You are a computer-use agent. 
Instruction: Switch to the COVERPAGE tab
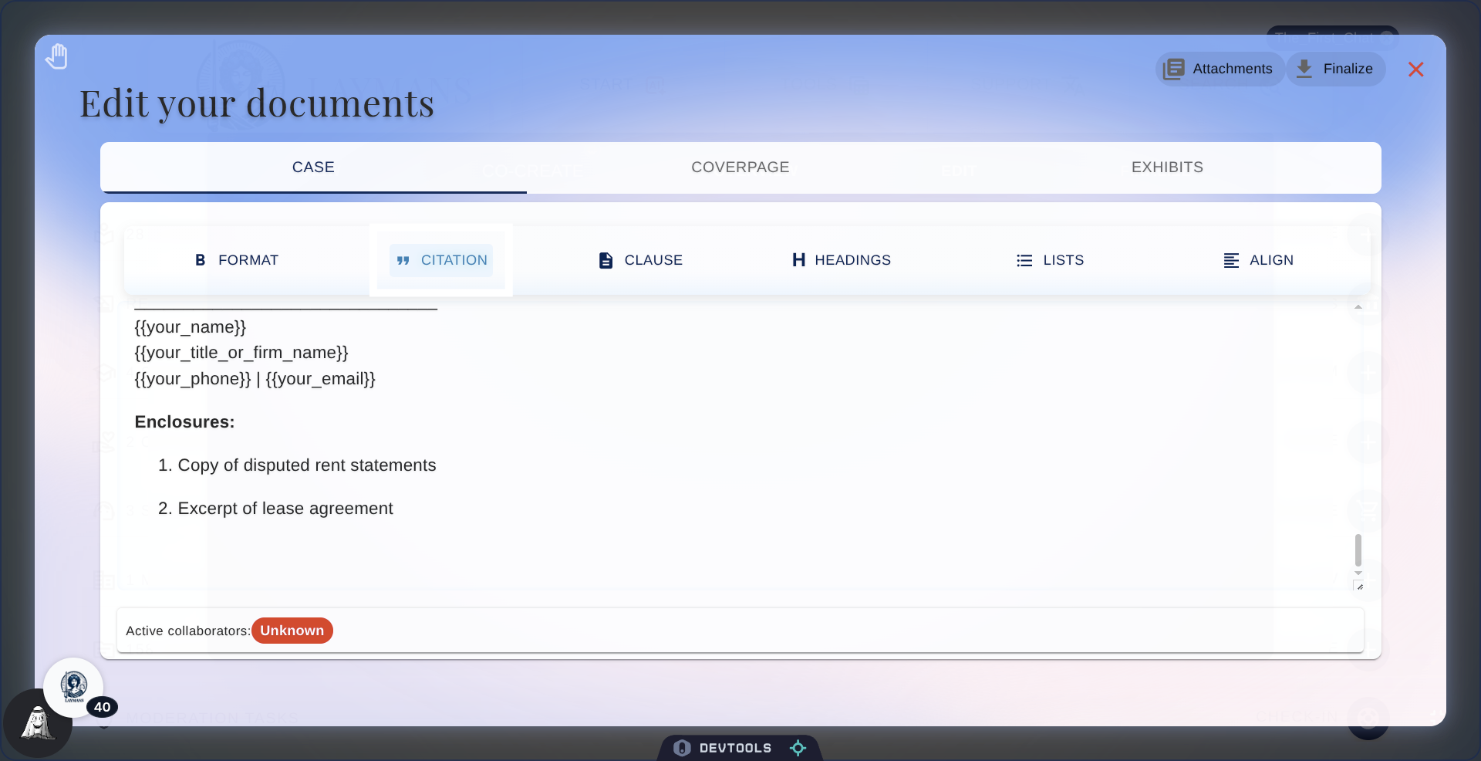(x=740, y=167)
